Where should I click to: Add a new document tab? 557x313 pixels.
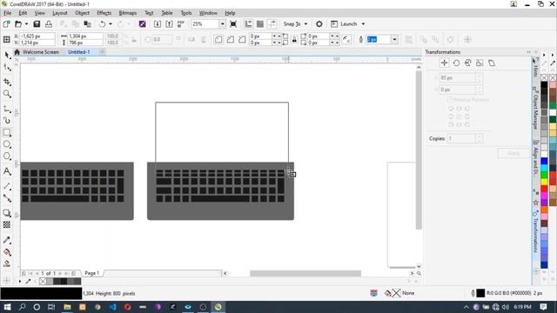[102, 52]
